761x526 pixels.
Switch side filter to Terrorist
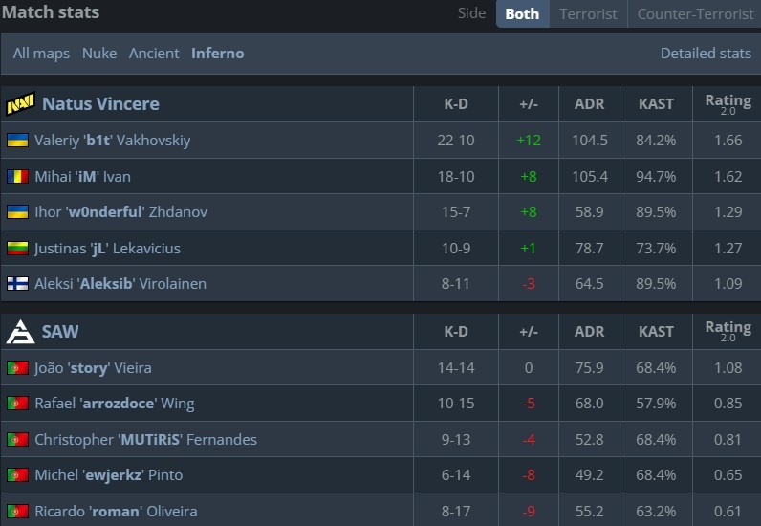pos(588,14)
